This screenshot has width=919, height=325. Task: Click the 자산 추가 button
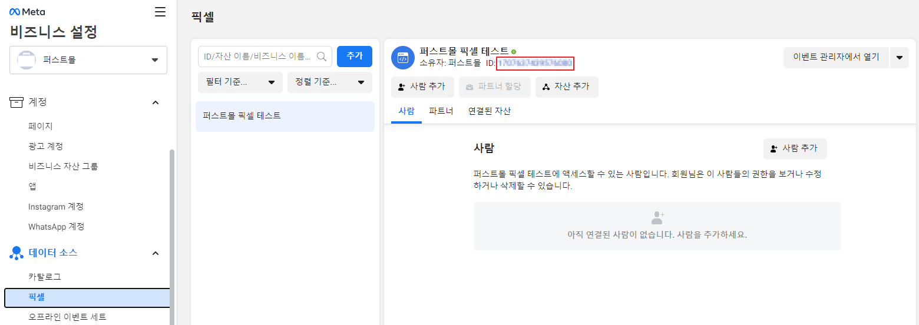point(567,87)
